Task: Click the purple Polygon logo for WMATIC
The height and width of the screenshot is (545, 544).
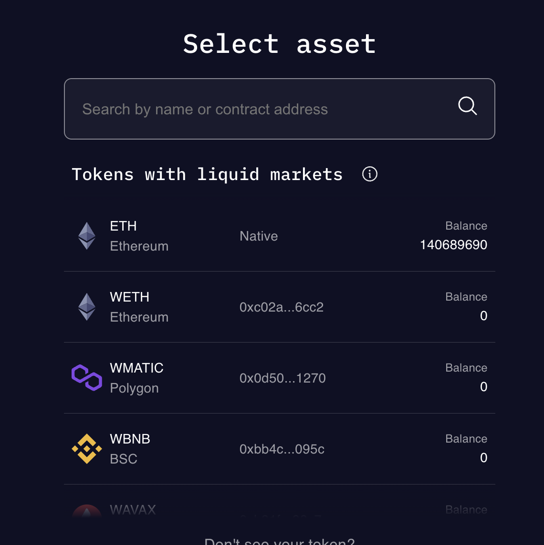Action: click(x=87, y=377)
